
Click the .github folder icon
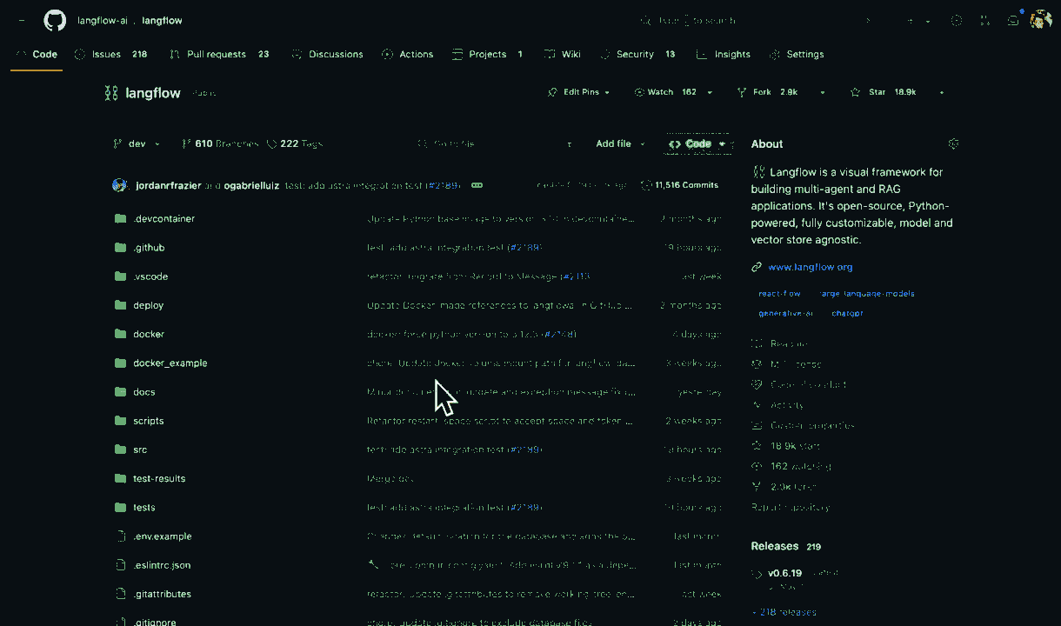(x=120, y=248)
